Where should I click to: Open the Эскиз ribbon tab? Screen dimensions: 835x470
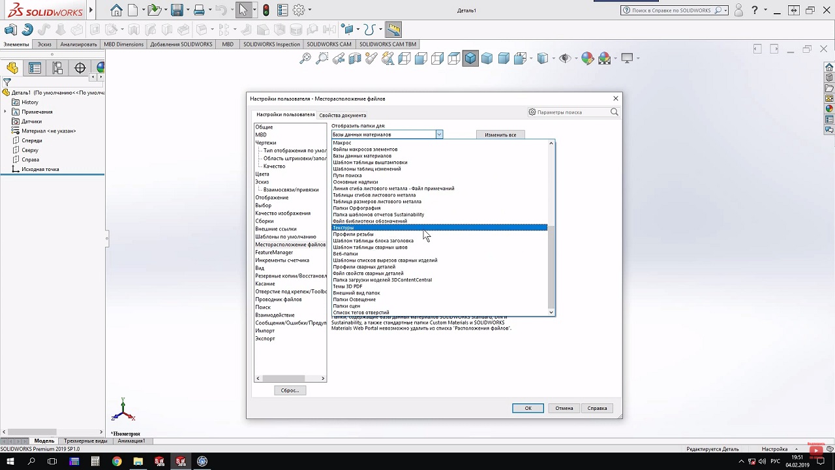pos(44,44)
